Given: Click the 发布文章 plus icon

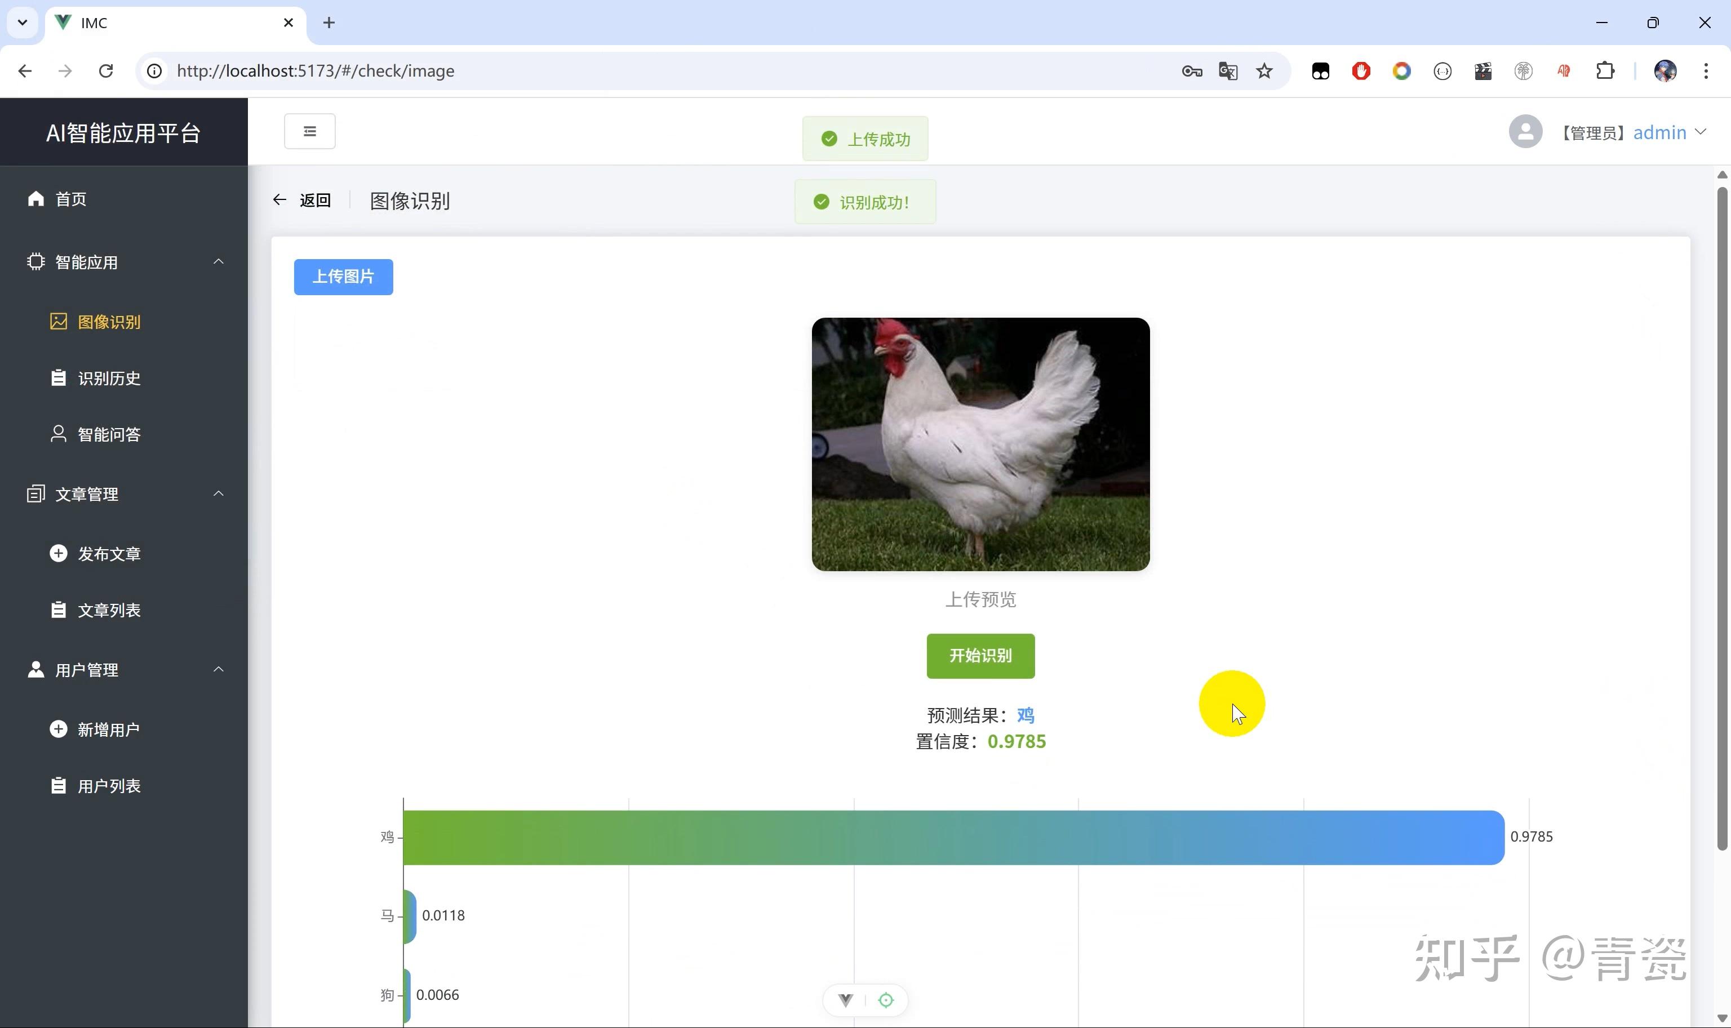Looking at the screenshot, I should pyautogui.click(x=58, y=554).
